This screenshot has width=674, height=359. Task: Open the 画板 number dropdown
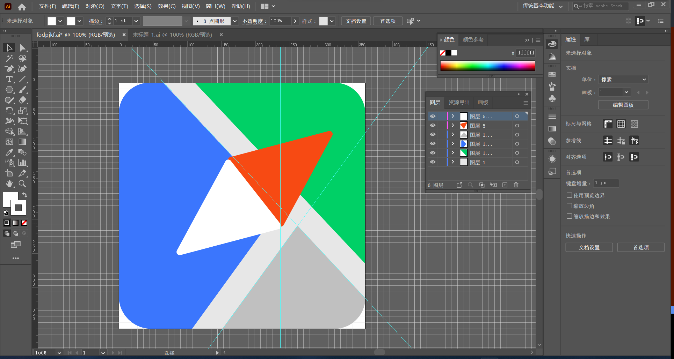coord(626,92)
